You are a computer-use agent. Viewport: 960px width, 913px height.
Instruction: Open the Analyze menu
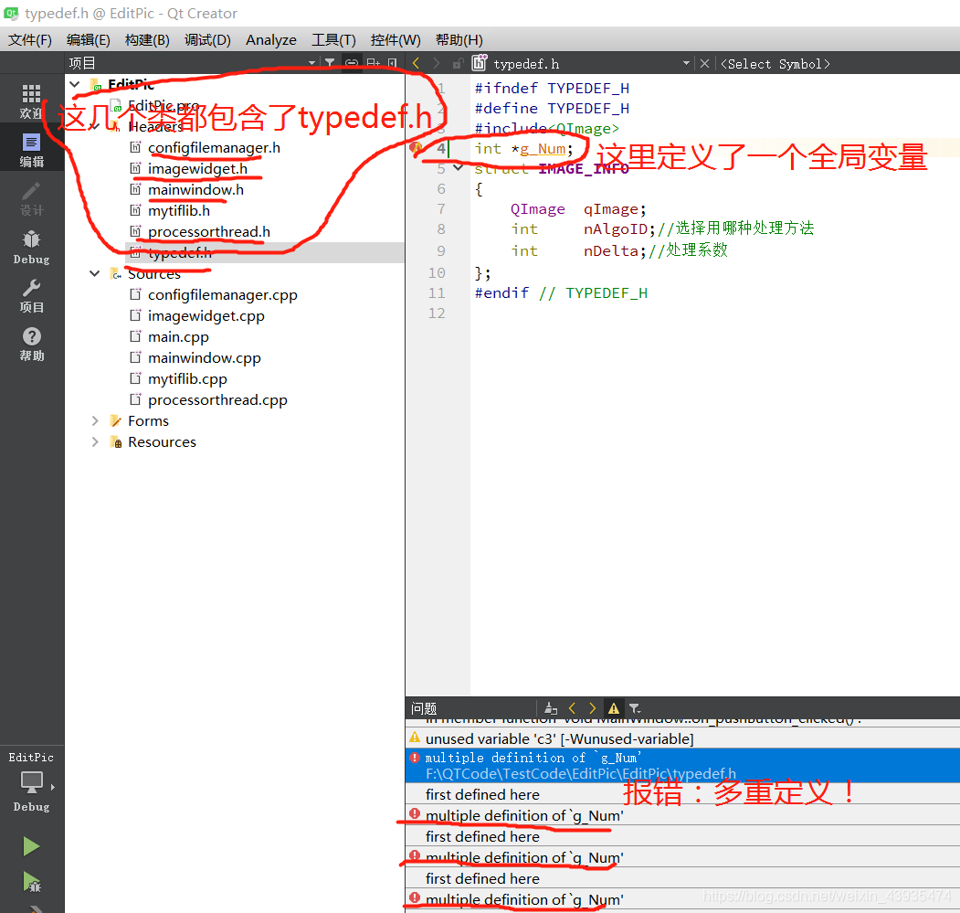coord(271,40)
